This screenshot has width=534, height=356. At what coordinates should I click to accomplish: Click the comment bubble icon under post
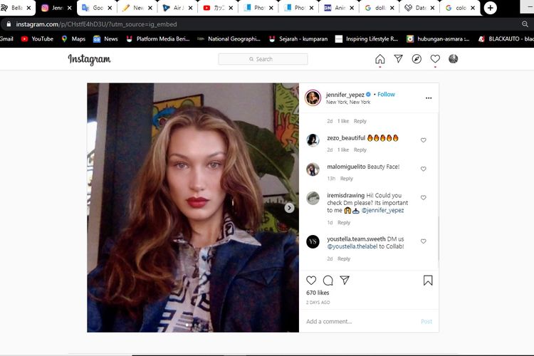coord(328,281)
